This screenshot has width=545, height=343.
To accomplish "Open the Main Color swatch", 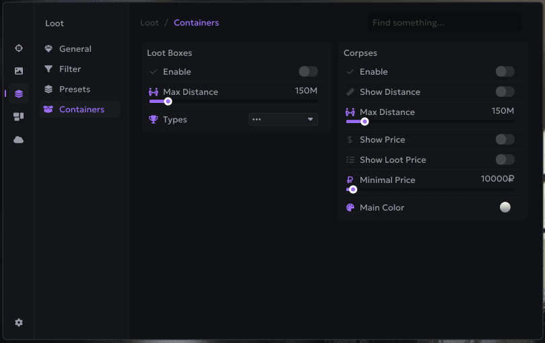I will pos(505,207).
